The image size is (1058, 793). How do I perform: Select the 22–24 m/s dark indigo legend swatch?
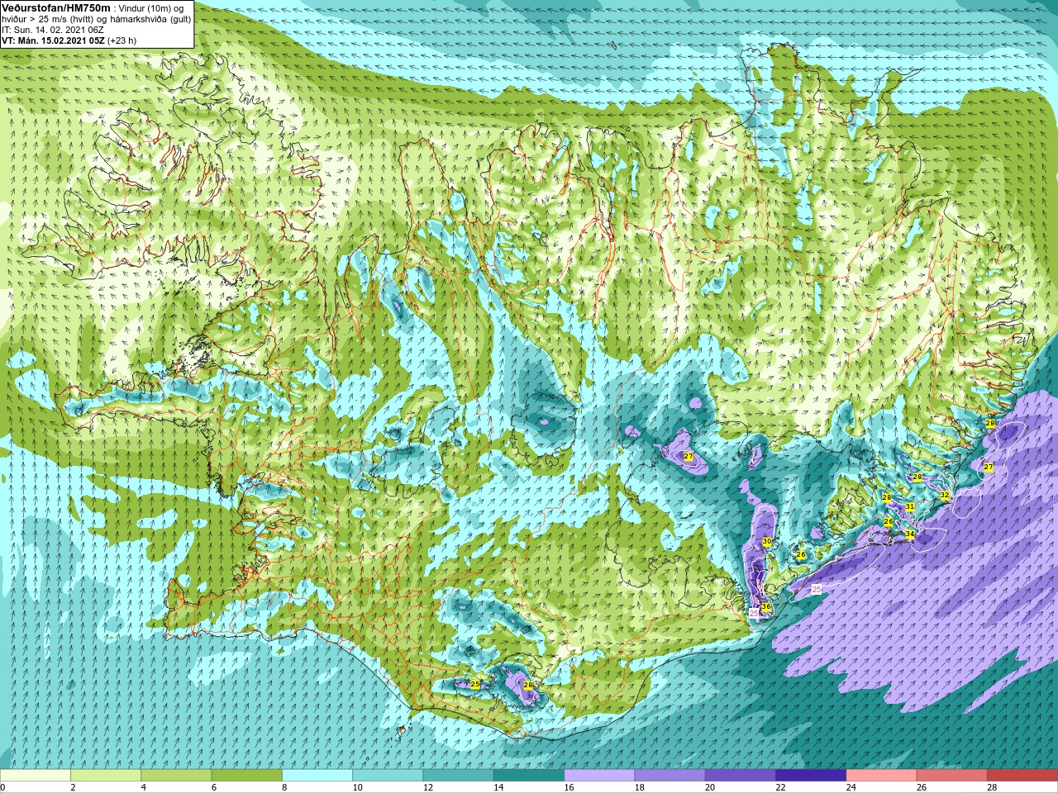click(x=811, y=776)
